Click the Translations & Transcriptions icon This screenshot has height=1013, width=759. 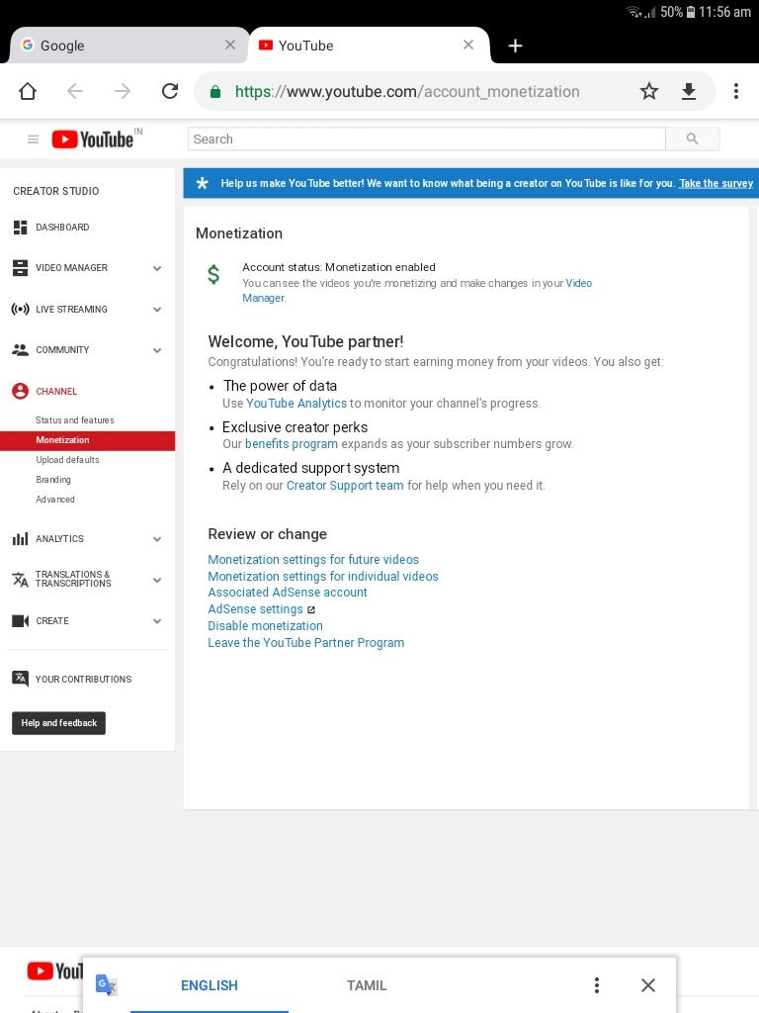tap(20, 580)
